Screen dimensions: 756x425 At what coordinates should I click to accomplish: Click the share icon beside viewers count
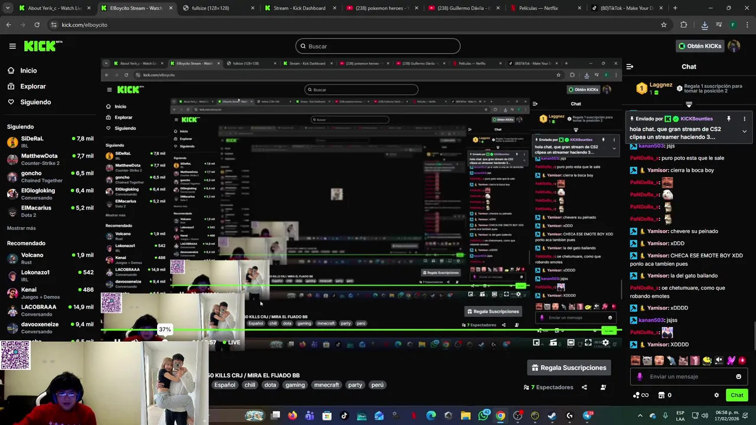584,387
